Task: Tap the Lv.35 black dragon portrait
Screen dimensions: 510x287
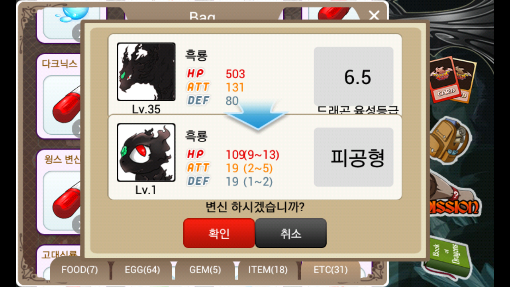Action: (146, 72)
